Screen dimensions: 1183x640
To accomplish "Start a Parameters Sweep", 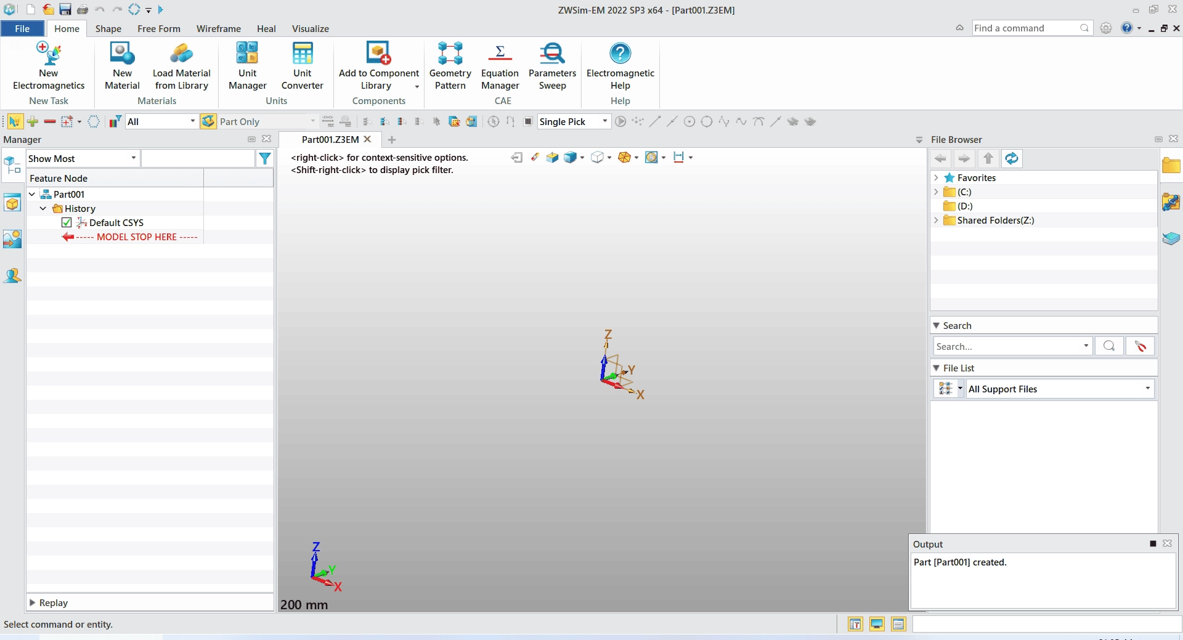I will [552, 66].
